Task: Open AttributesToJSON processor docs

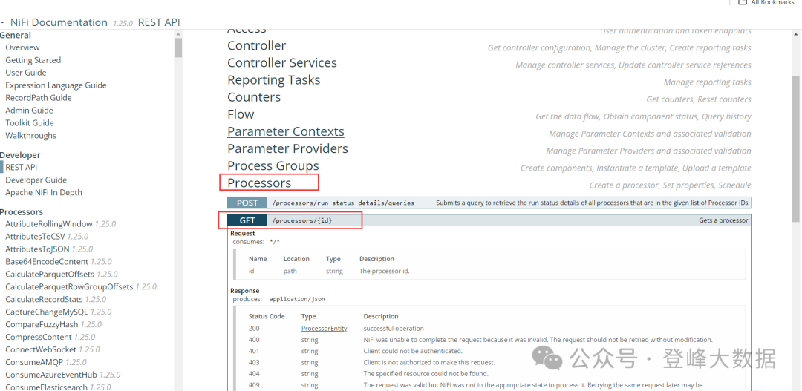Action: pyautogui.click(x=37, y=249)
